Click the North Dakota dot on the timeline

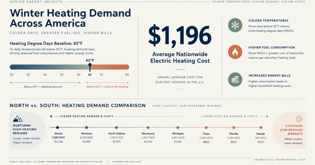117,128
